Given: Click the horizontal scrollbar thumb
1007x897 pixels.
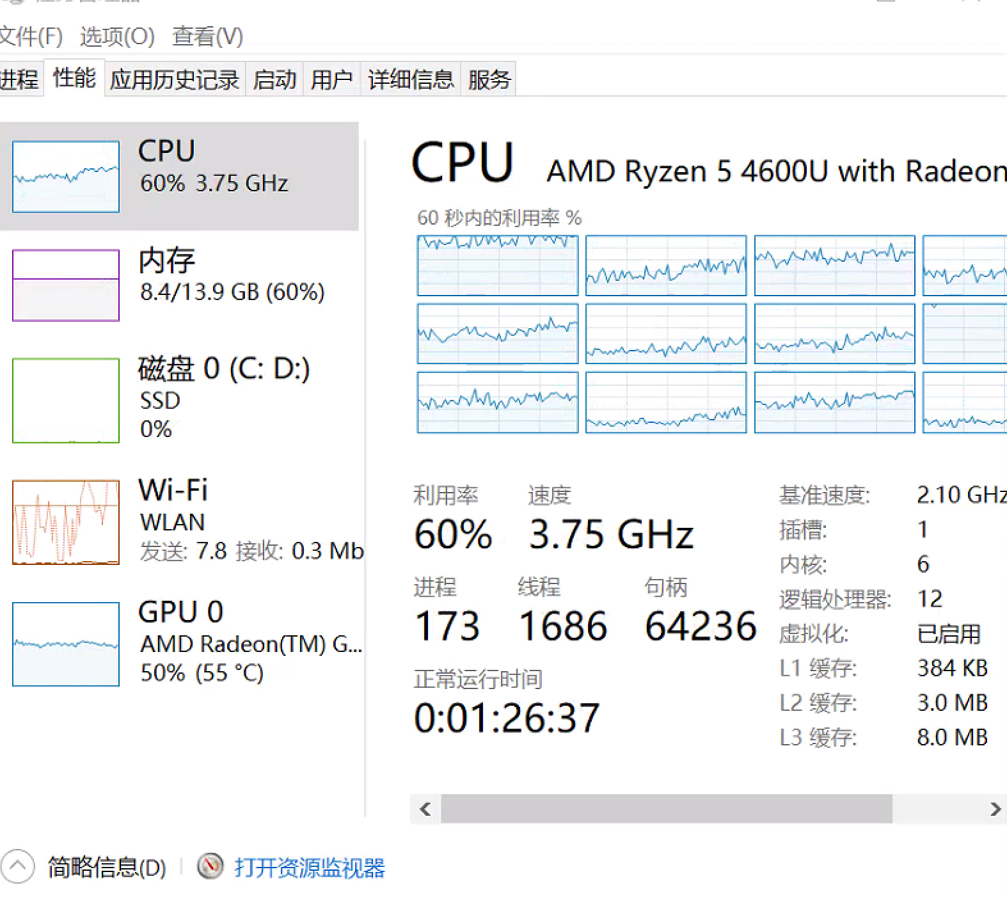Looking at the screenshot, I should 666,809.
